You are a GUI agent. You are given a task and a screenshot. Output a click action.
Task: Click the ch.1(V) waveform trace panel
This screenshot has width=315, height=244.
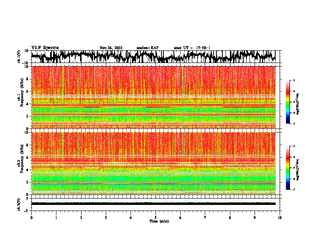(155, 57)
